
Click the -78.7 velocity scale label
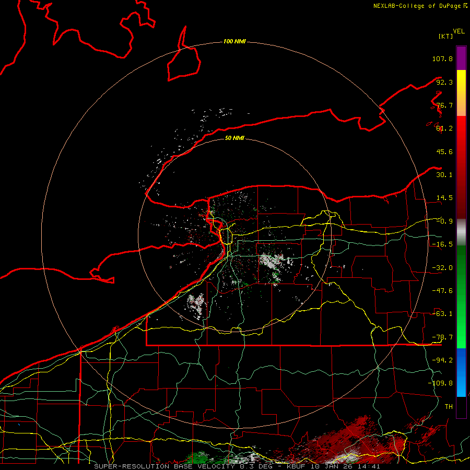pos(442,337)
